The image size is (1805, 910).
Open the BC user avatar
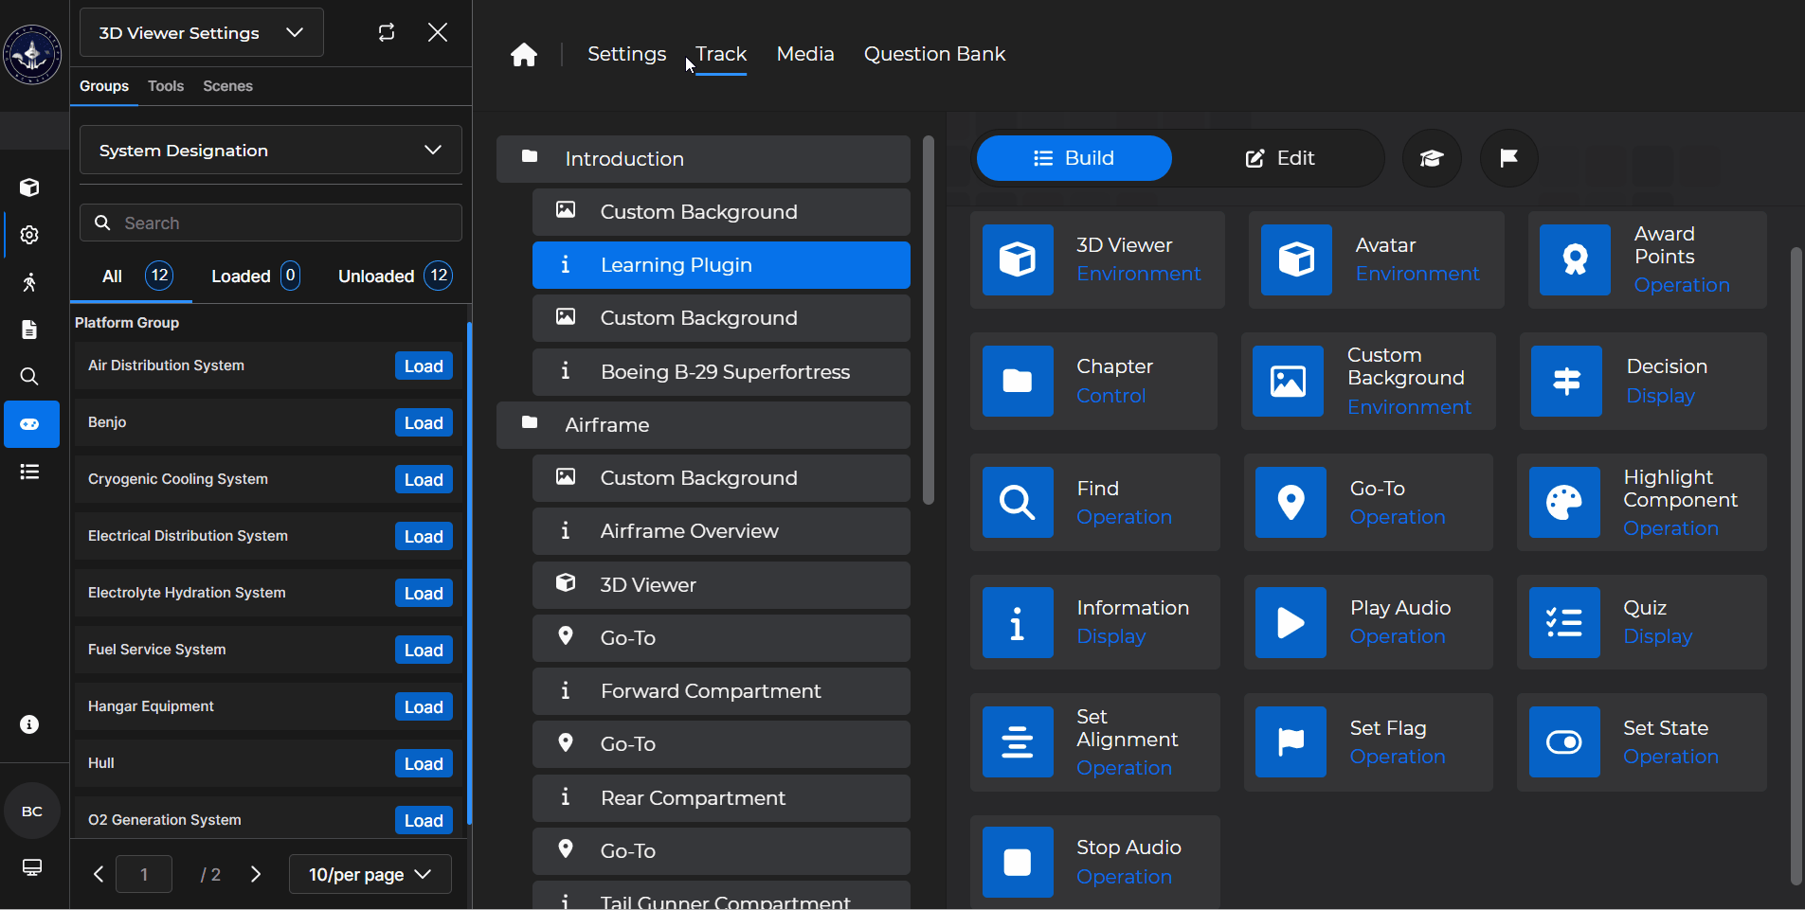pos(32,812)
